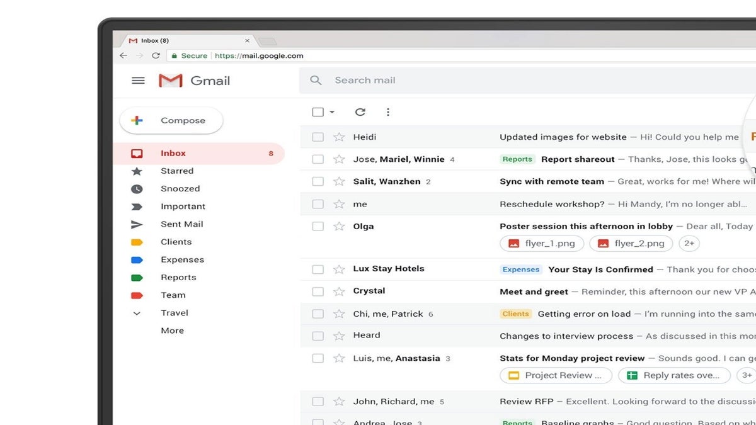Star the Lux Stay Hotels email
This screenshot has width=756, height=425.
[339, 269]
